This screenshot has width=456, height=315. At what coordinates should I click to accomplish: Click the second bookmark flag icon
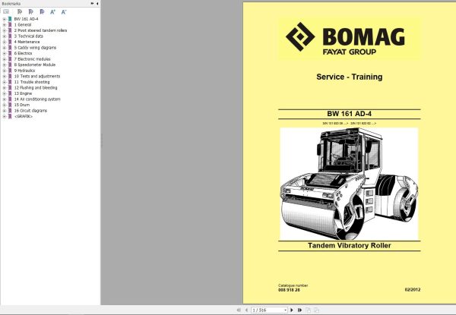click(31, 11)
